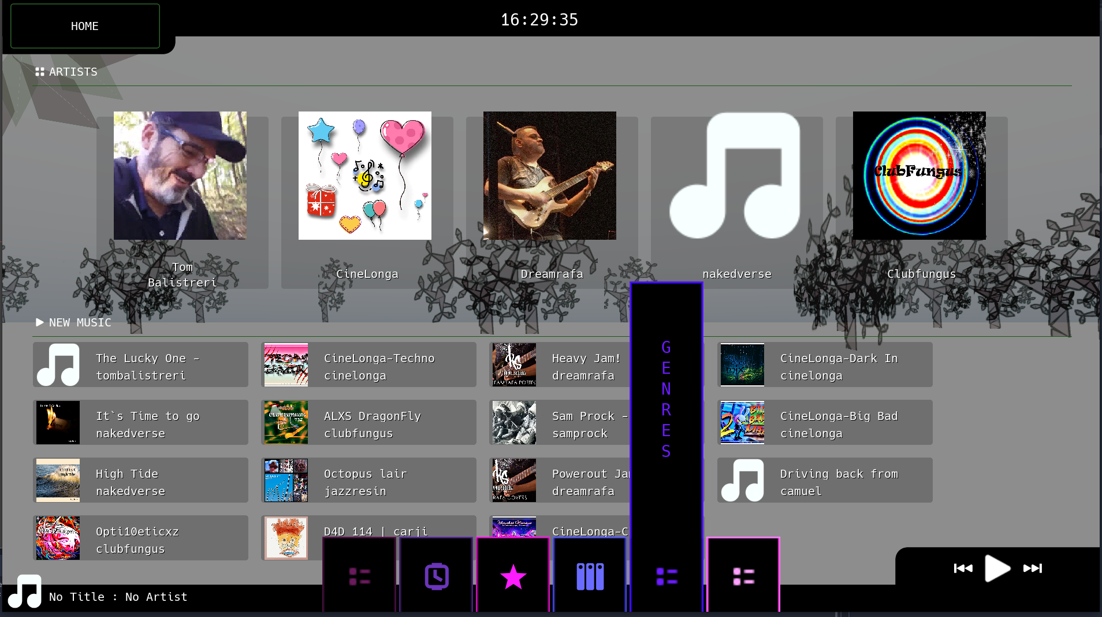Screen dimensions: 1102x617
Task: Click the ARTISTS section header
Action: [73, 72]
